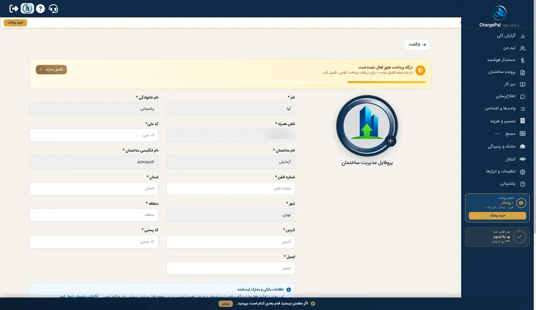This screenshot has width=536, height=310.
Task: Click the بازگشت back button
Action: pyautogui.click(x=417, y=45)
